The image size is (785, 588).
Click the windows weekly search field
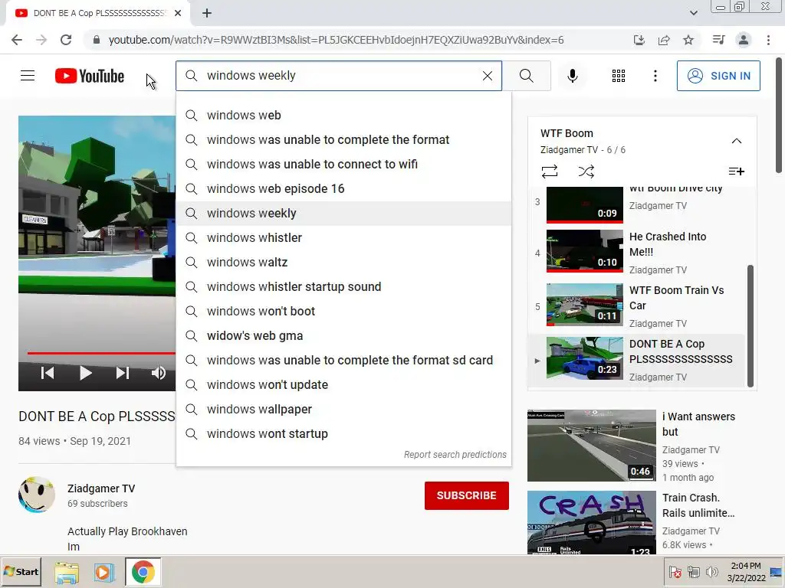click(339, 76)
